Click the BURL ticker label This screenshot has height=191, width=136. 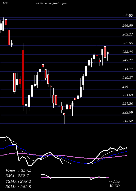[x=40, y=3]
